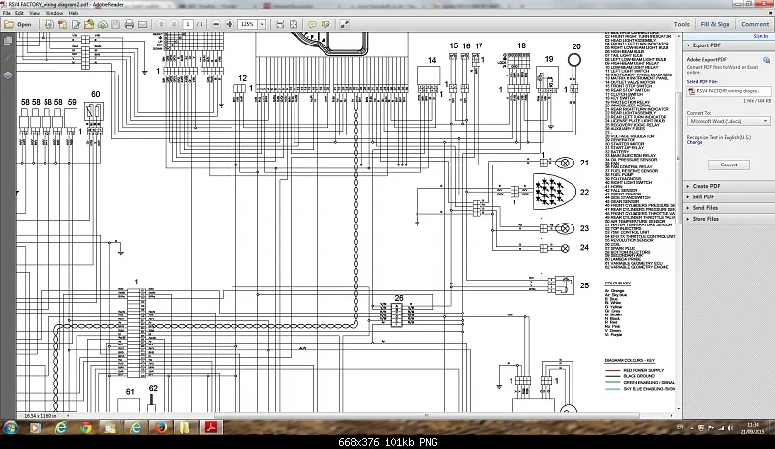Viewport: 775px width, 449px height.
Task: Click the Windows Start button
Action: click(11, 428)
